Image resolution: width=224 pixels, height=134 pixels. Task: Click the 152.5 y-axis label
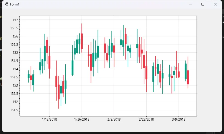point(14,94)
